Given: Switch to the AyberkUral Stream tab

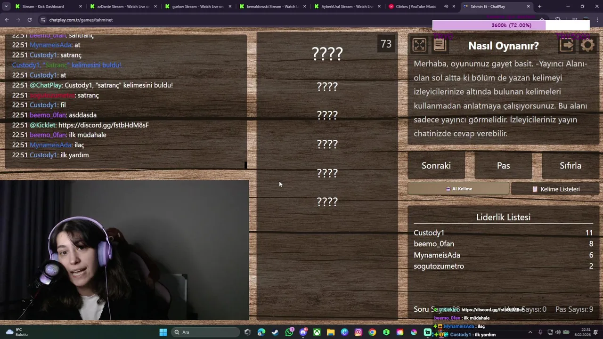Looking at the screenshot, I should coord(347,7).
